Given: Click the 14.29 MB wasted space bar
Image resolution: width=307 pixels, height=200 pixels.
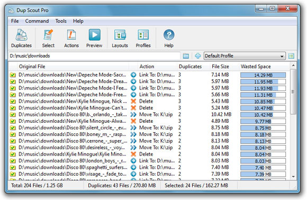Looking at the screenshot, I should point(263,75).
